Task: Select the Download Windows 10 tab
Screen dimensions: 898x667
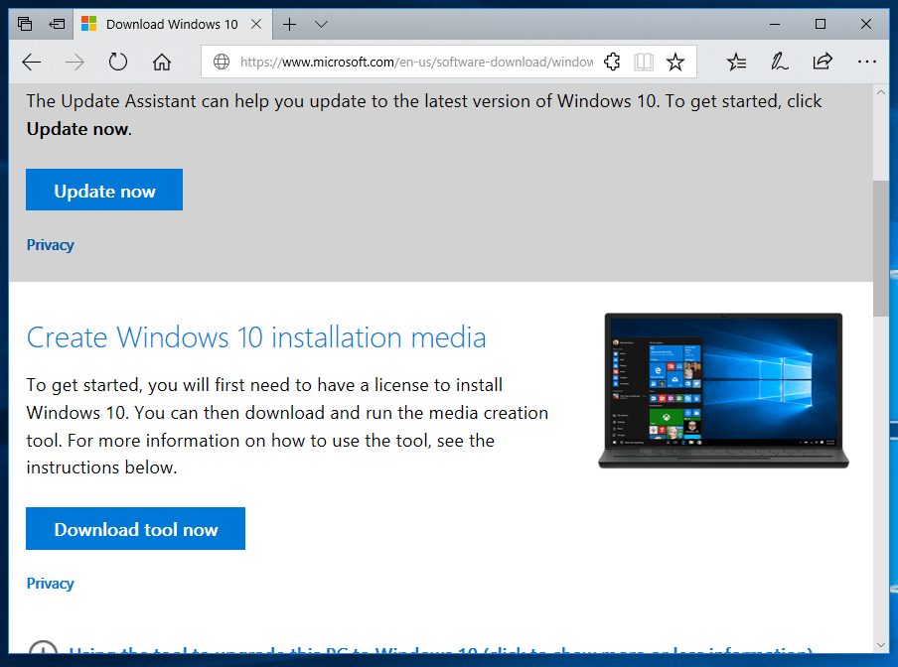Action: (172, 24)
